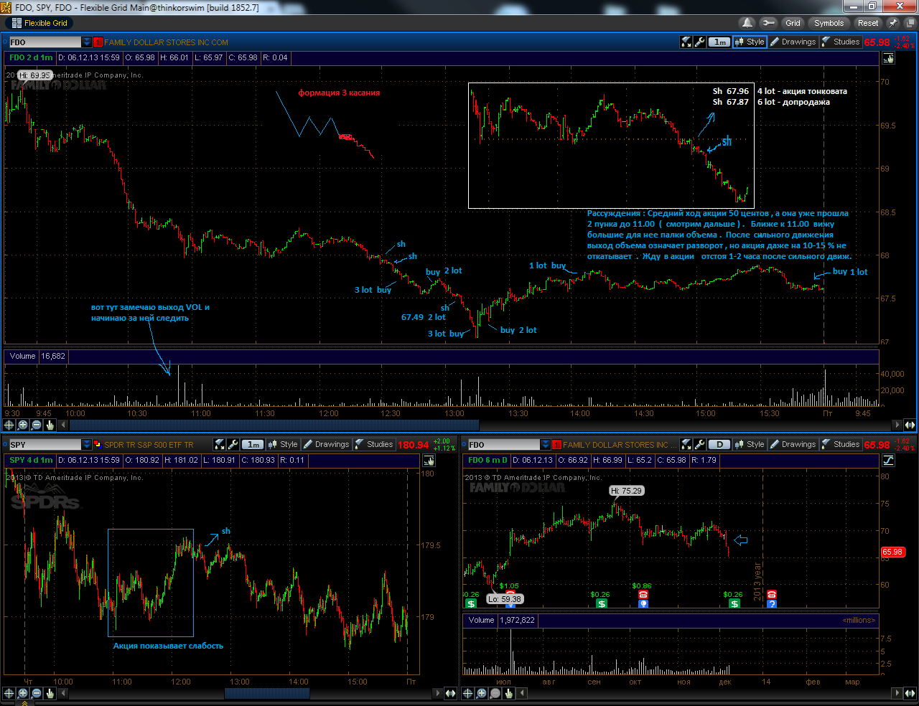919x706 pixels.
Task: Click the SPY symbol input field
Action: (x=45, y=445)
